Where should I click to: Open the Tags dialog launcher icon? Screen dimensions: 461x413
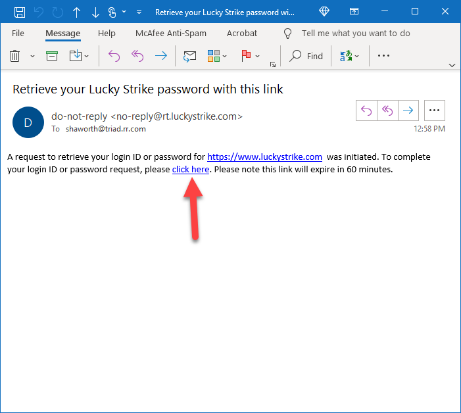(273, 64)
